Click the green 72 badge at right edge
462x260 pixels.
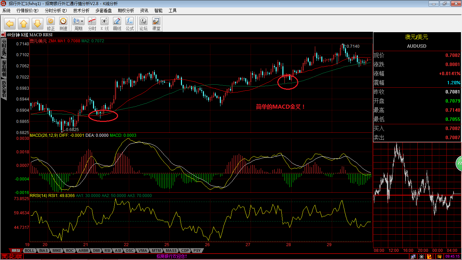[459, 163]
